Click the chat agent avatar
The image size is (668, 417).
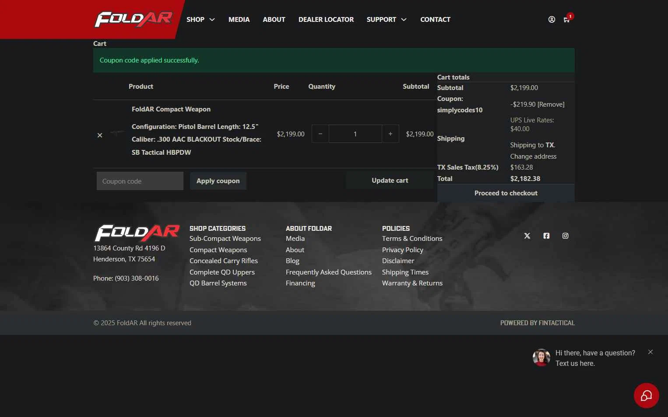[x=541, y=358]
